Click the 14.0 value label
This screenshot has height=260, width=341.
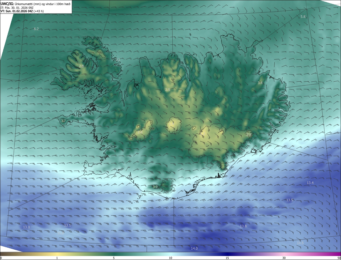tap(194, 249)
